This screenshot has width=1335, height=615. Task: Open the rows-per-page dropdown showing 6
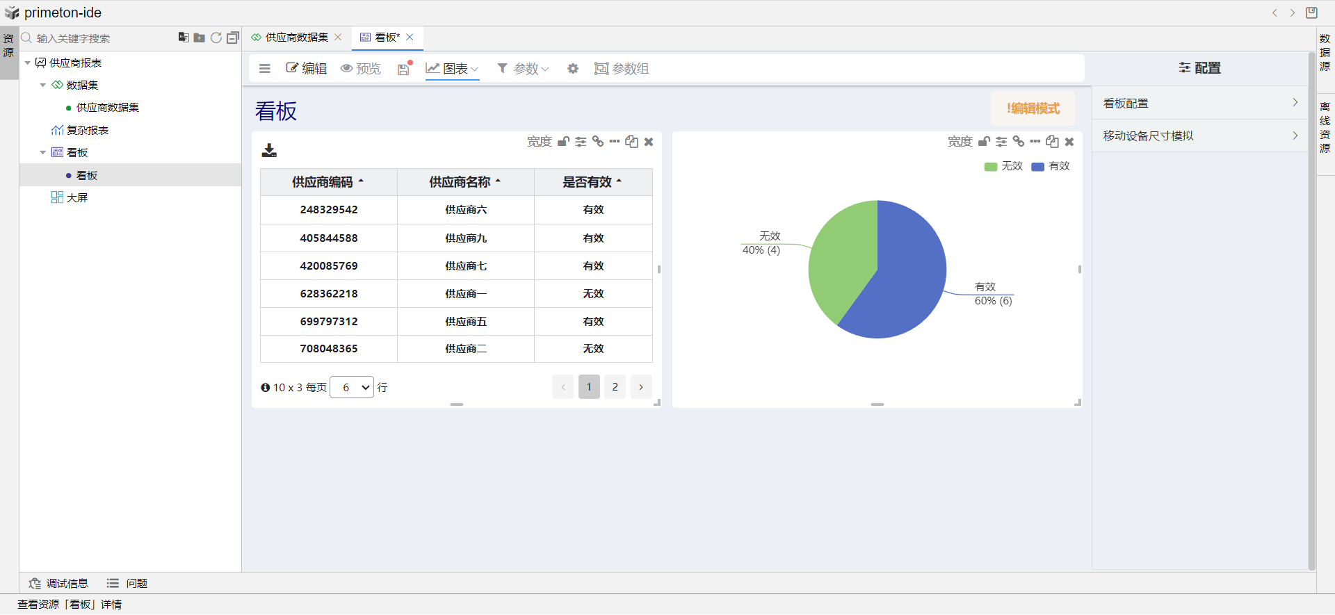click(352, 387)
